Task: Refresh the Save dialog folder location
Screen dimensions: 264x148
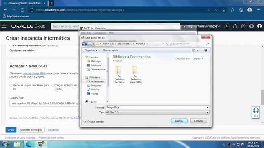Action: click(167, 44)
